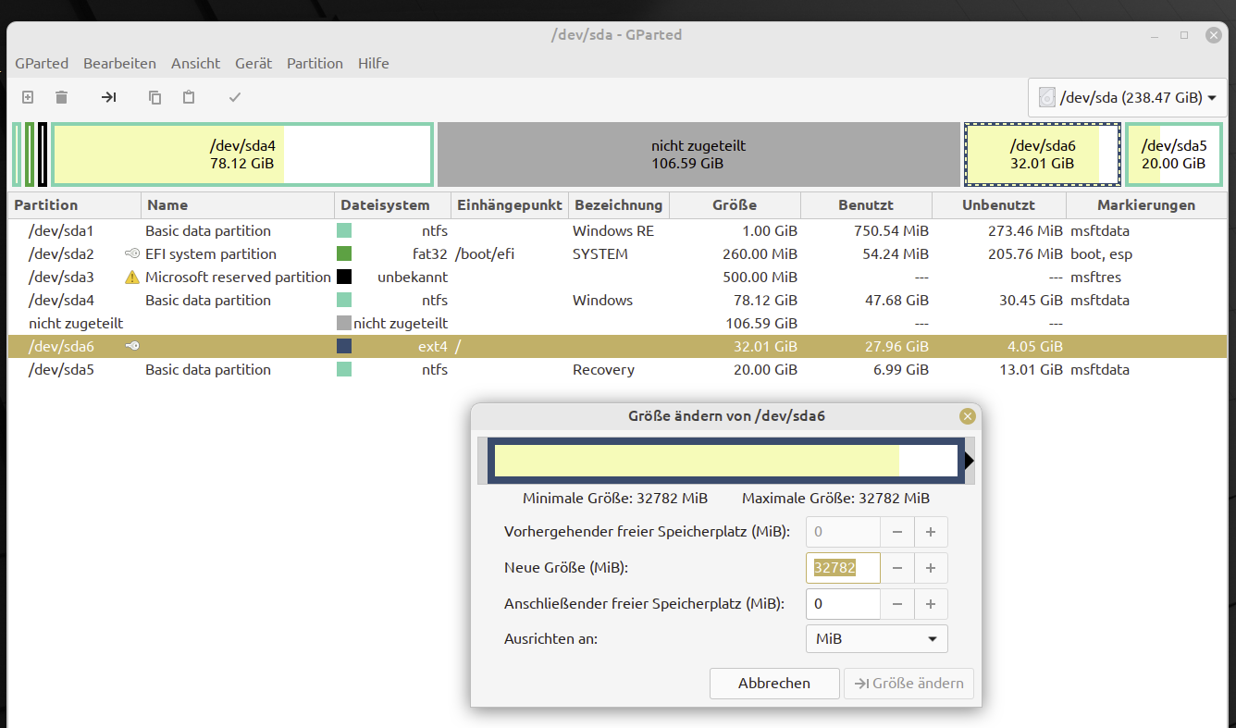Click minus of Vorhergehender freier Speicherplatz
Viewport: 1236px width, 728px height.
897,532
